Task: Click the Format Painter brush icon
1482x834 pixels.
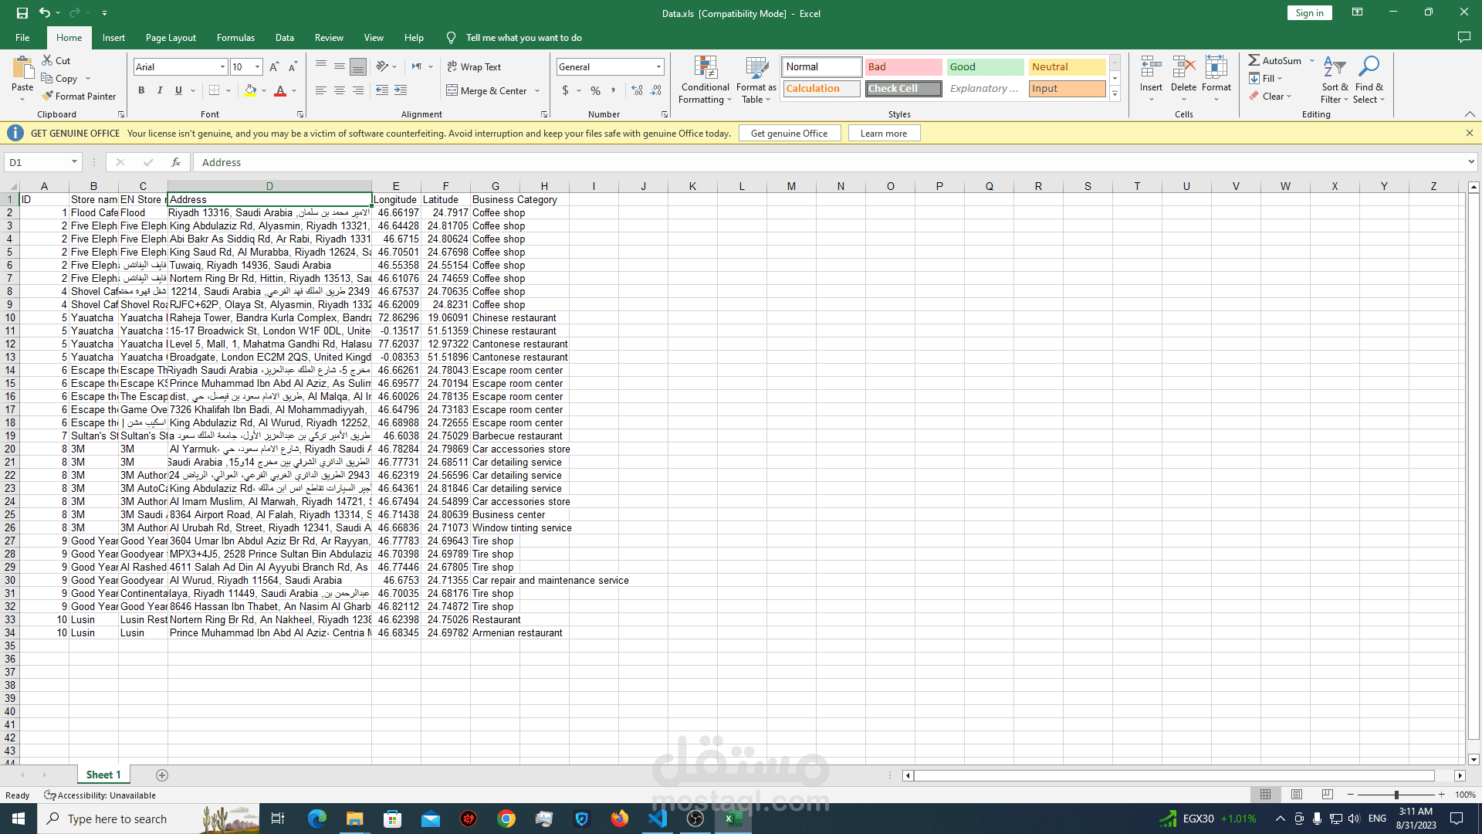Action: 48,97
